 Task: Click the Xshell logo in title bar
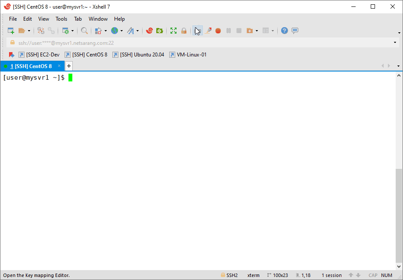pyautogui.click(x=7, y=7)
